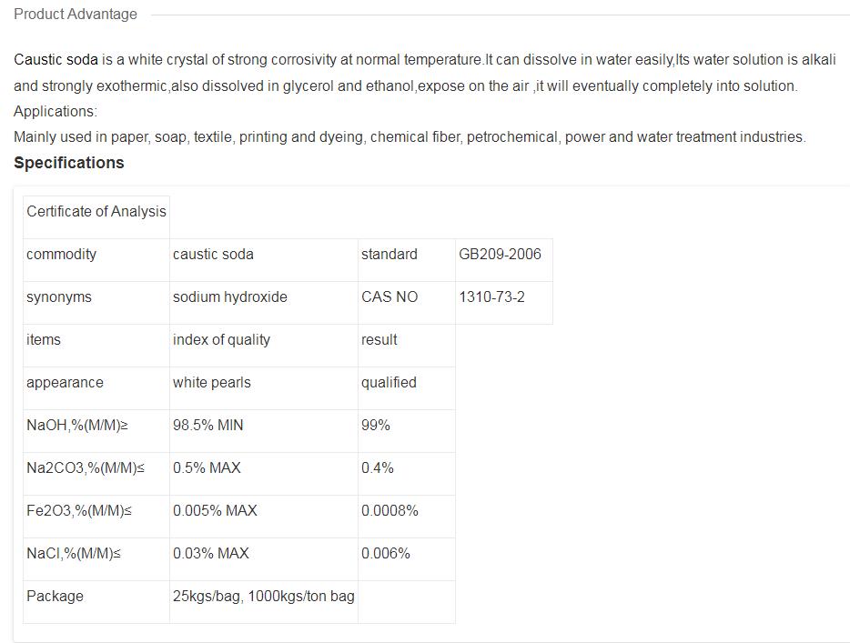This screenshot has height=643, width=850.
Task: Click the CAS NO label cell
Action: (x=390, y=297)
